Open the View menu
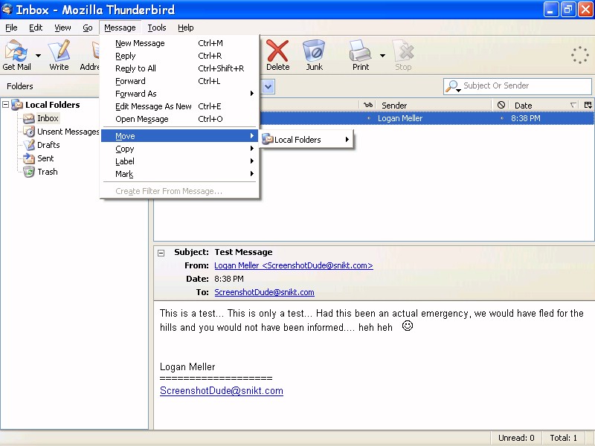The height and width of the screenshot is (446, 595). click(62, 28)
